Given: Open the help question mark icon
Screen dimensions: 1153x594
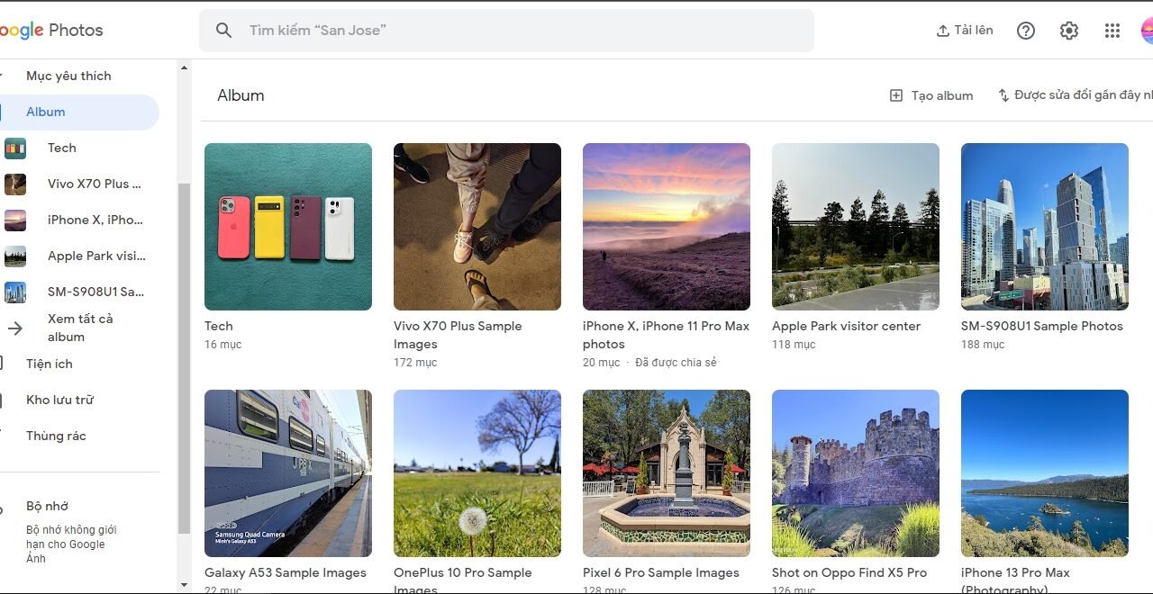Looking at the screenshot, I should [x=1026, y=31].
